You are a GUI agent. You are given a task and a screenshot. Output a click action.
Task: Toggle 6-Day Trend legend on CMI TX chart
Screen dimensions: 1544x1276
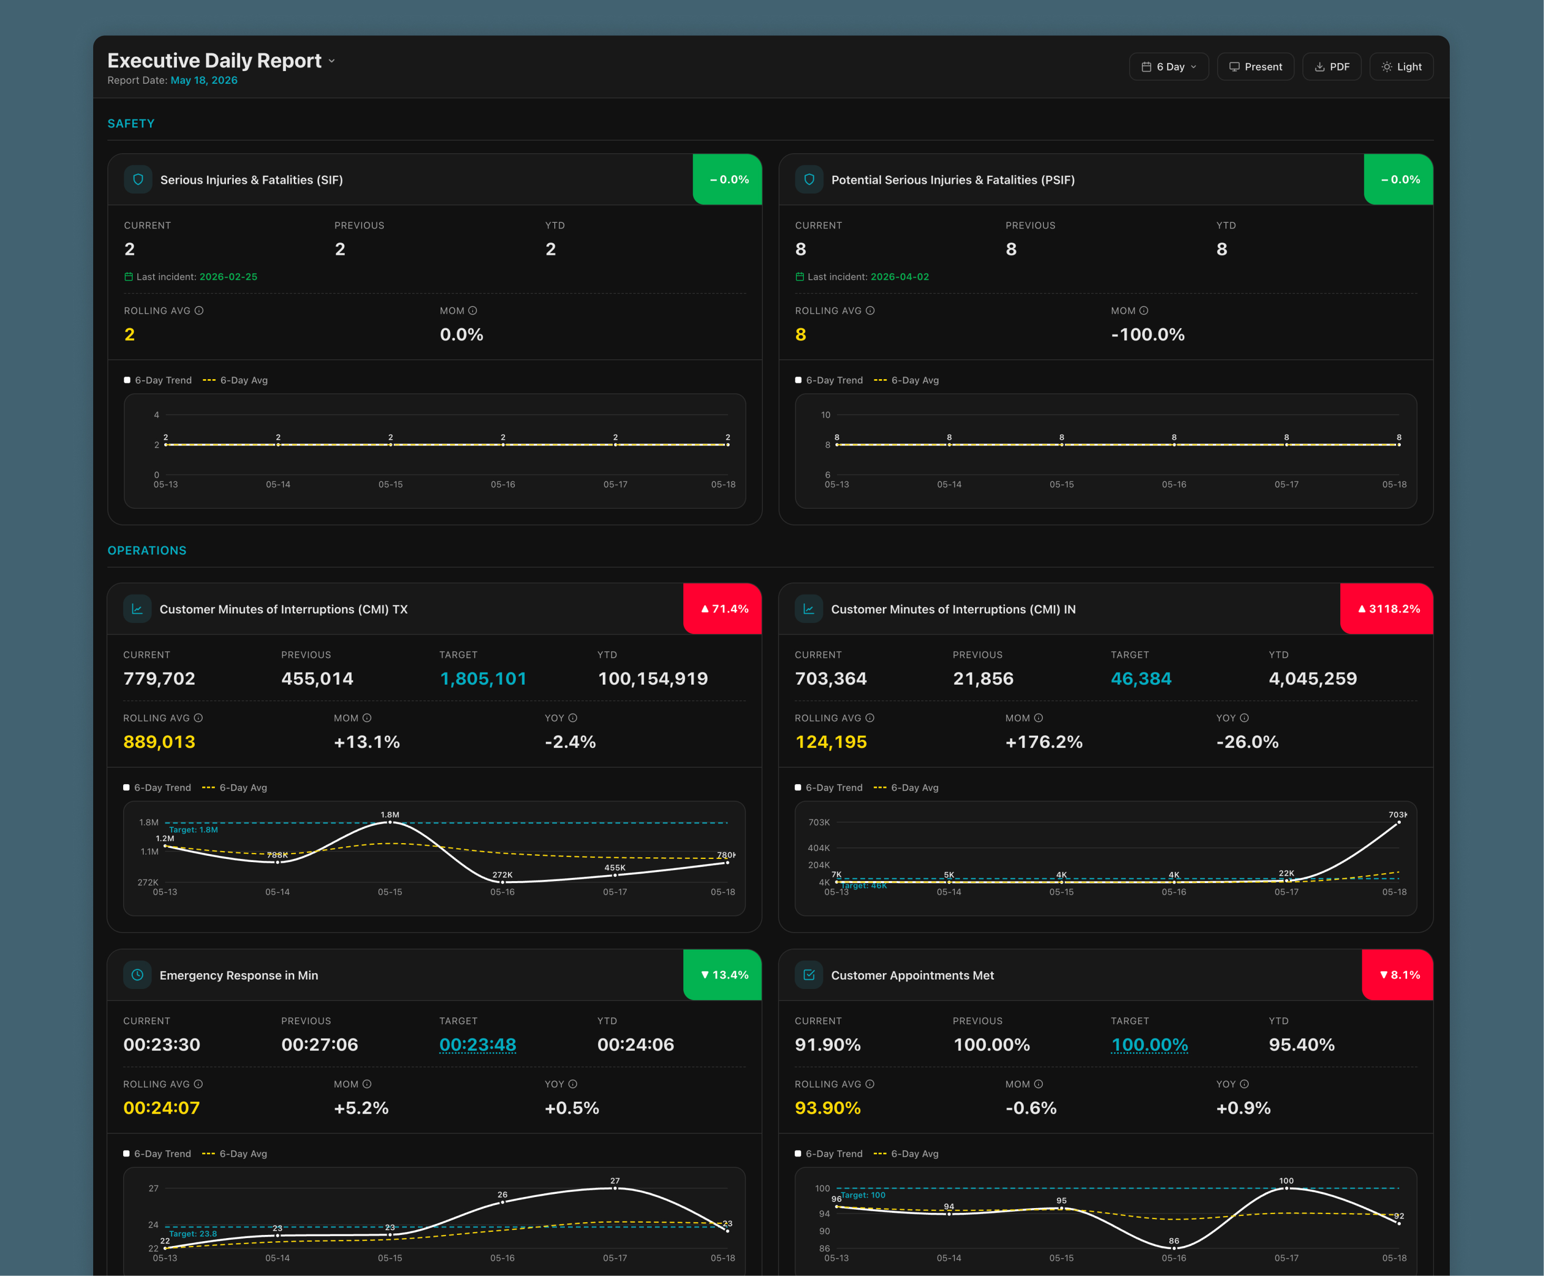pyautogui.click(x=157, y=787)
